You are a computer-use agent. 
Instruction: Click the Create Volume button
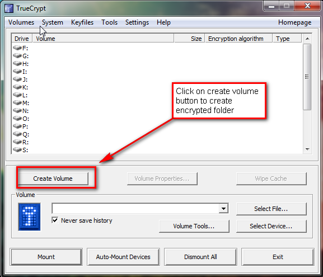pyautogui.click(x=53, y=179)
